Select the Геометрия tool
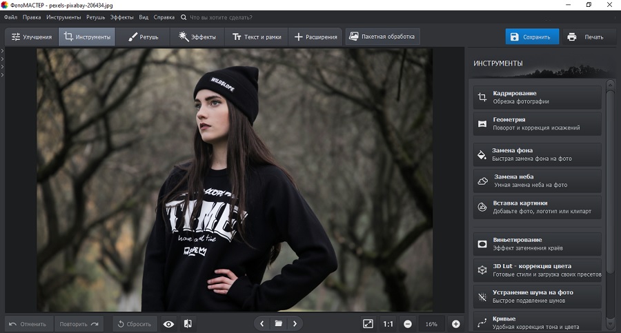The height and width of the screenshot is (333, 621). pyautogui.click(x=537, y=123)
